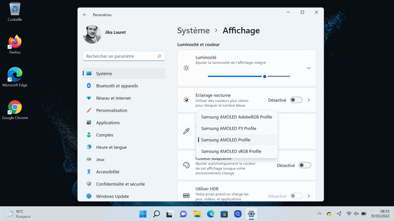Screen dimensions: 394x221
Task: Open the blue app icon beside Microsoft Store
Action: [238, 214]
